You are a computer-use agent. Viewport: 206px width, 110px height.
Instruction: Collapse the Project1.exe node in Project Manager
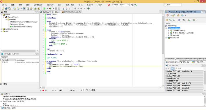(166, 28)
